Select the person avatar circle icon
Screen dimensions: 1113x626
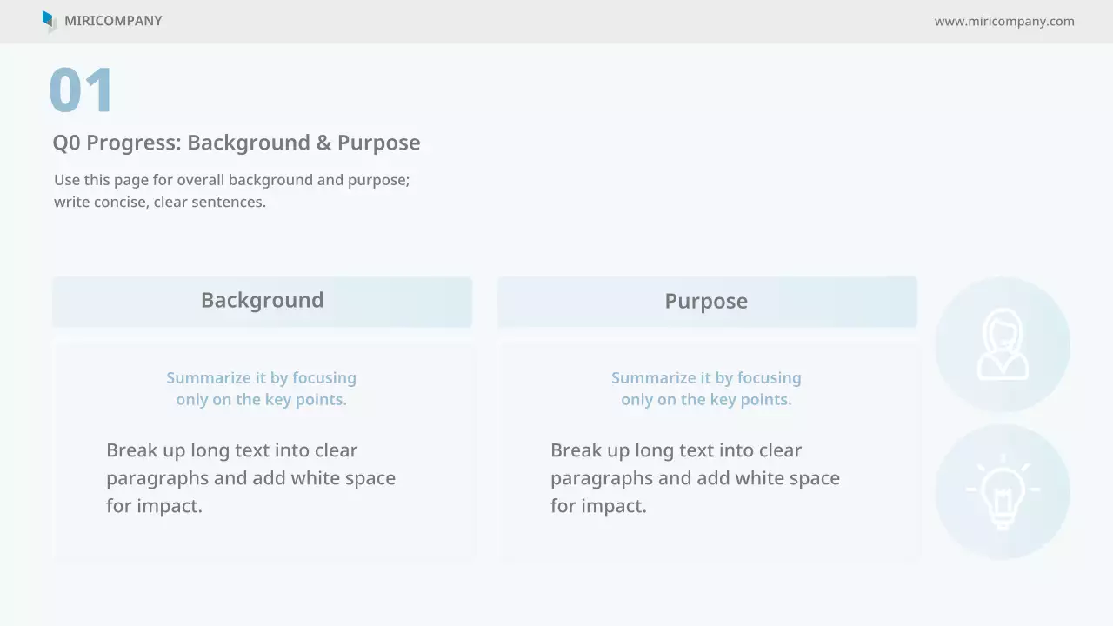click(1003, 345)
